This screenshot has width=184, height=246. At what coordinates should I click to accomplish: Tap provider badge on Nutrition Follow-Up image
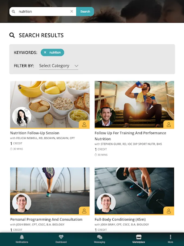[x=84, y=124]
